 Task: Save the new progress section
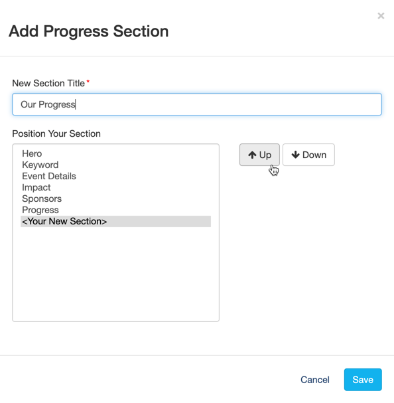click(x=363, y=380)
